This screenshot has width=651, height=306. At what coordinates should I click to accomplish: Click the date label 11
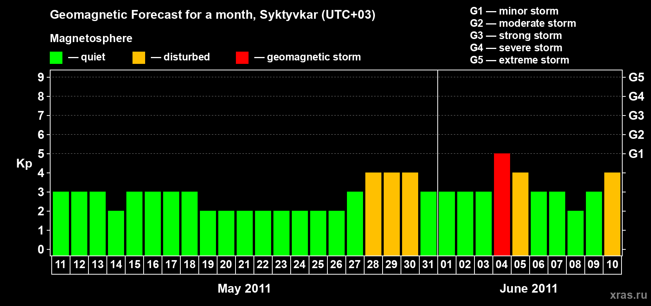[61, 265]
